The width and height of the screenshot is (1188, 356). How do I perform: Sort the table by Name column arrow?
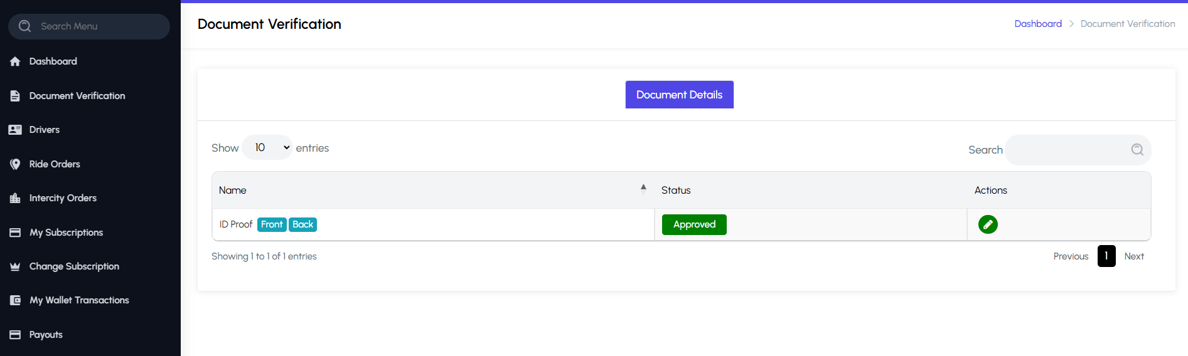[643, 188]
